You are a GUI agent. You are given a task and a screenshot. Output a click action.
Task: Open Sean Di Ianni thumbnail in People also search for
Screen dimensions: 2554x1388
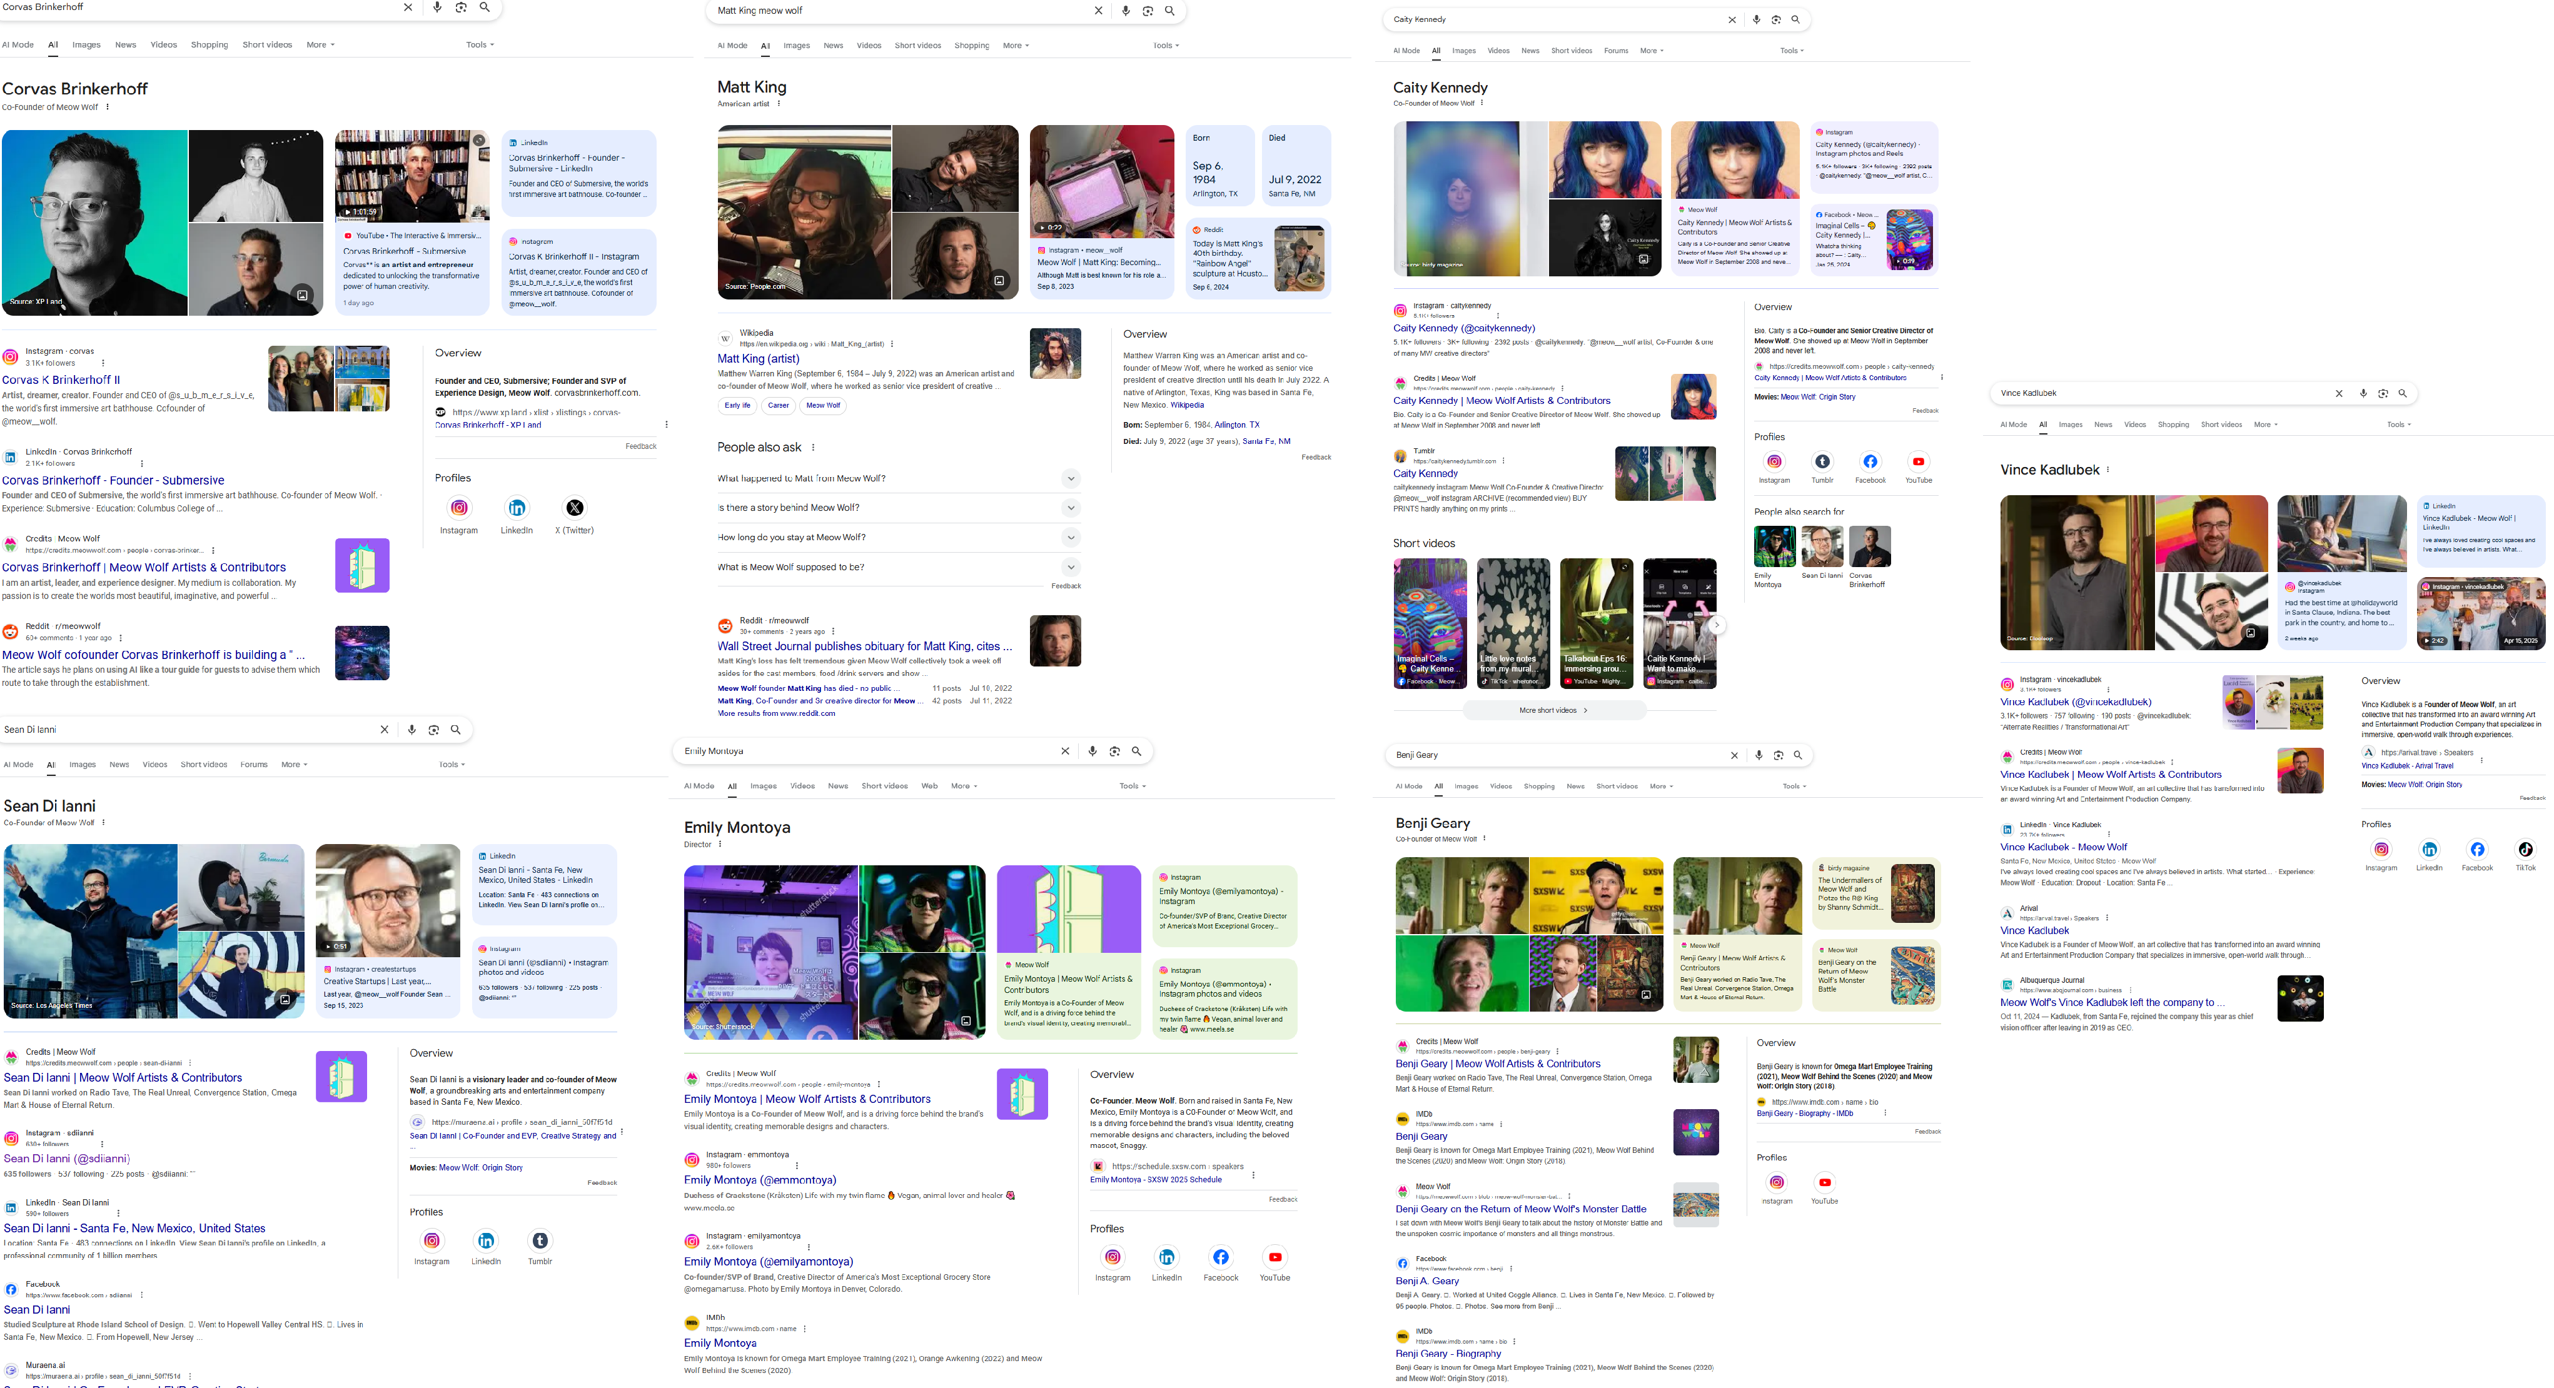point(1821,546)
